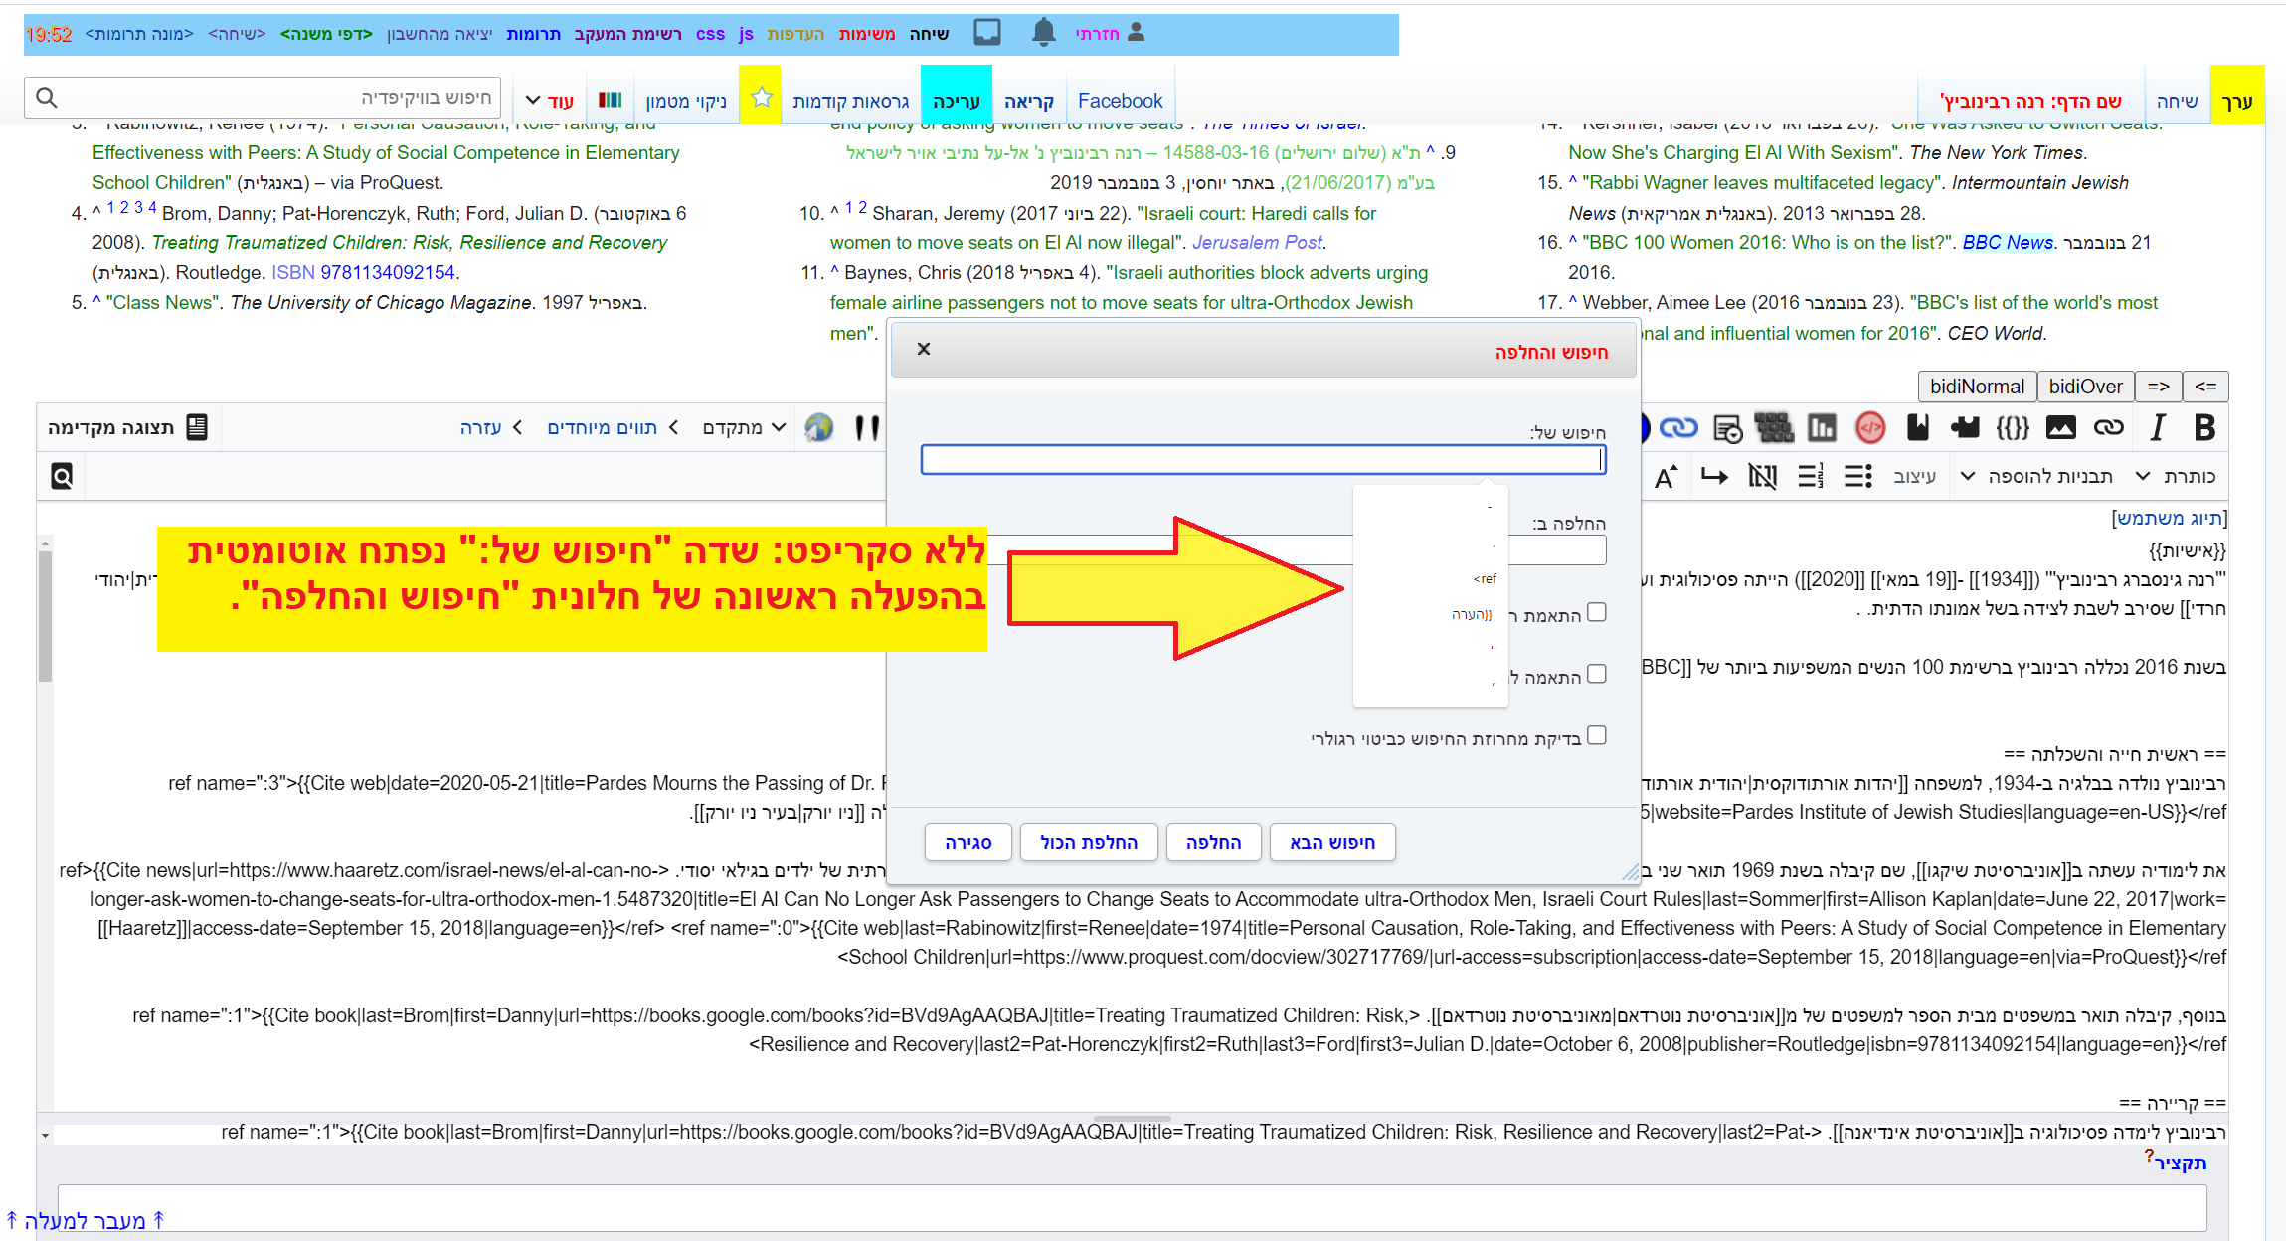Click the '=>' button

[x=2158, y=387]
